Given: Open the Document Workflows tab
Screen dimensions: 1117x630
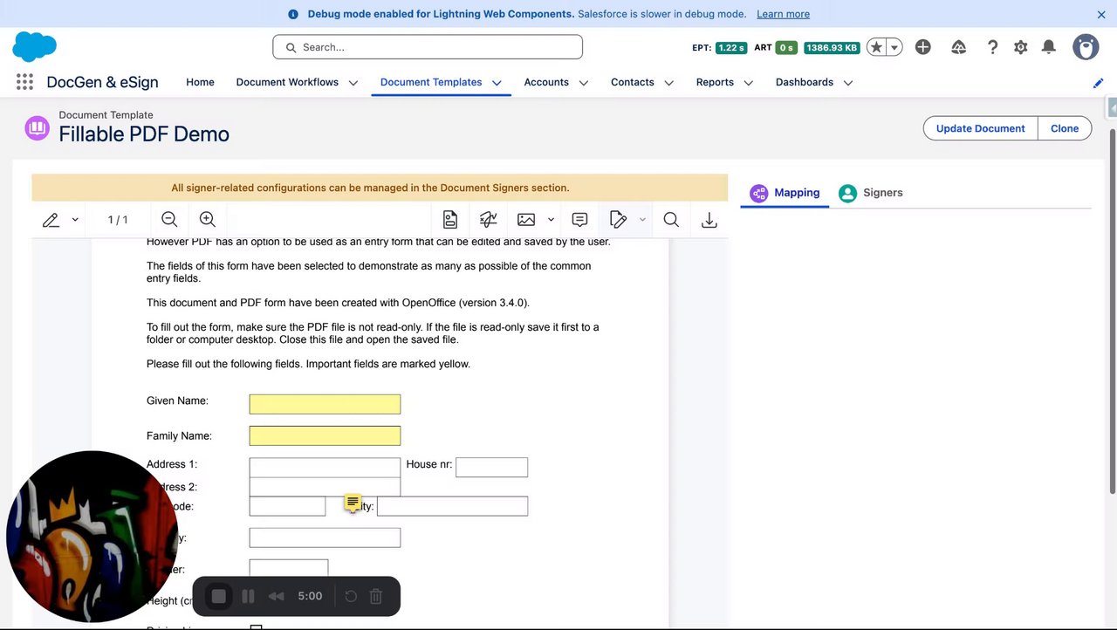Looking at the screenshot, I should point(287,82).
